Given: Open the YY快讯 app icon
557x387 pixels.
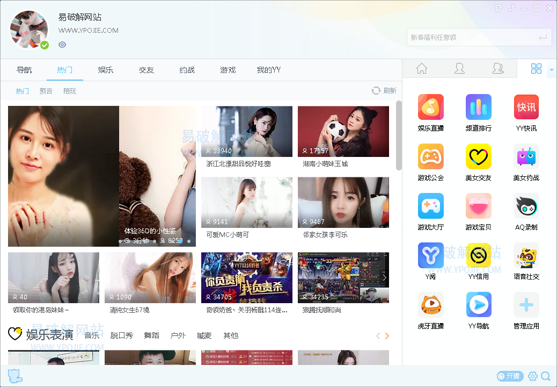Looking at the screenshot, I should click(526, 107).
